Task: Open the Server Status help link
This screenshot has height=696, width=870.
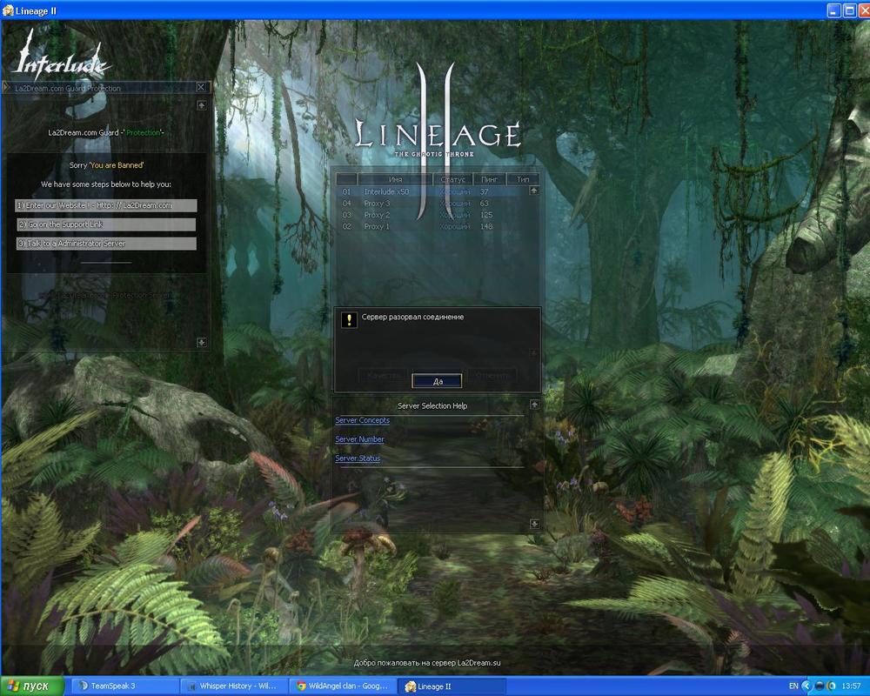Action: coord(358,458)
